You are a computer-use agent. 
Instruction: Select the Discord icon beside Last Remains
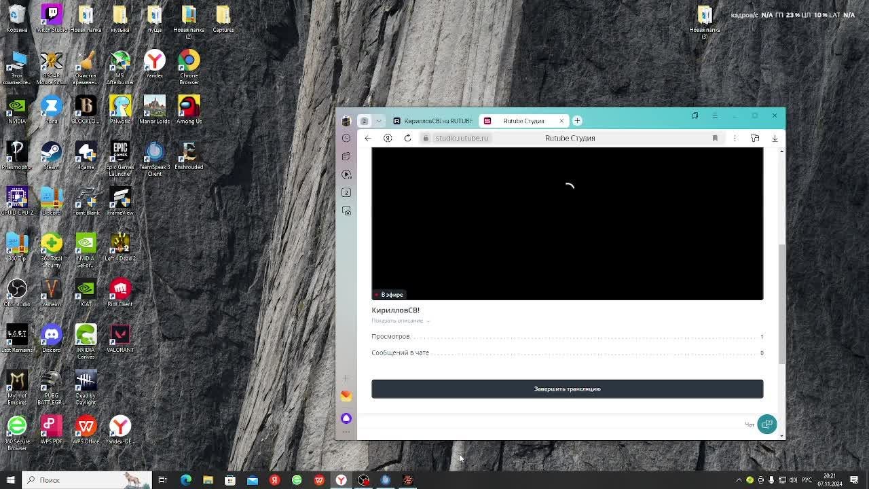51,338
